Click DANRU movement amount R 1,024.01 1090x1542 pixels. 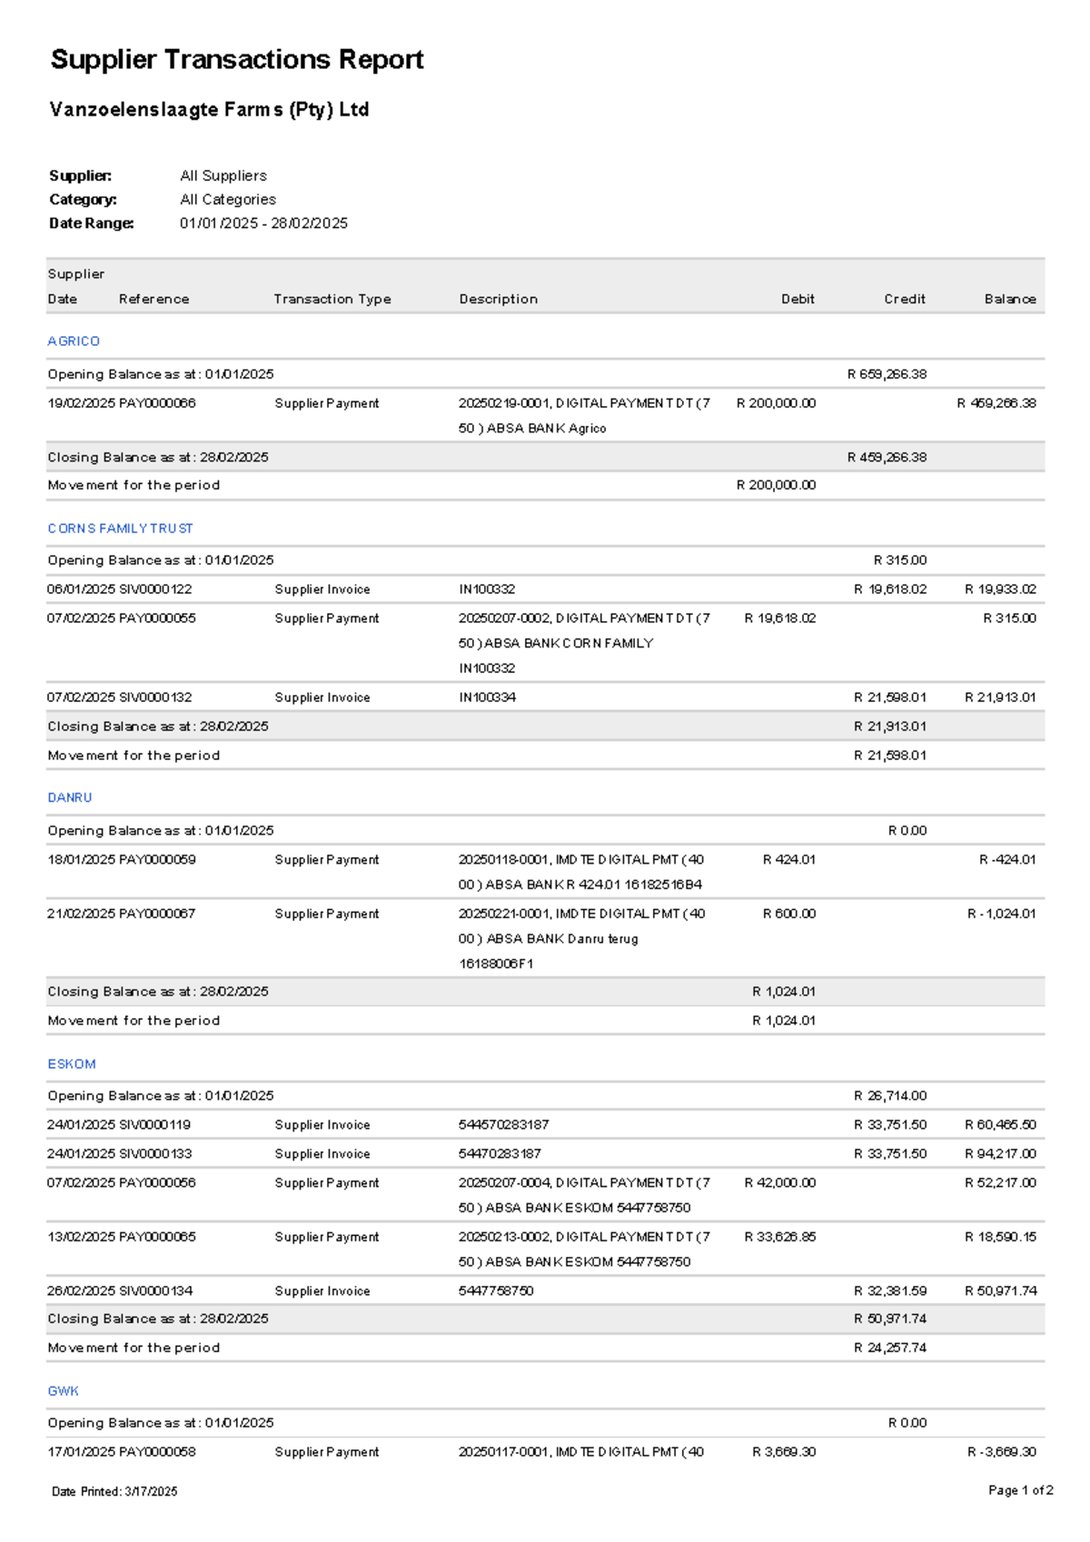click(x=784, y=1021)
